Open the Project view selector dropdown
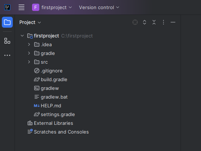201x151 pixels. pyautogui.click(x=30, y=23)
